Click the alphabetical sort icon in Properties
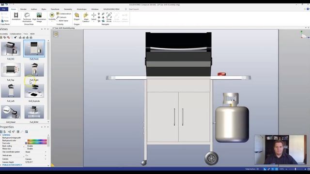This screenshot has width=310, height=174. [x=5, y=131]
